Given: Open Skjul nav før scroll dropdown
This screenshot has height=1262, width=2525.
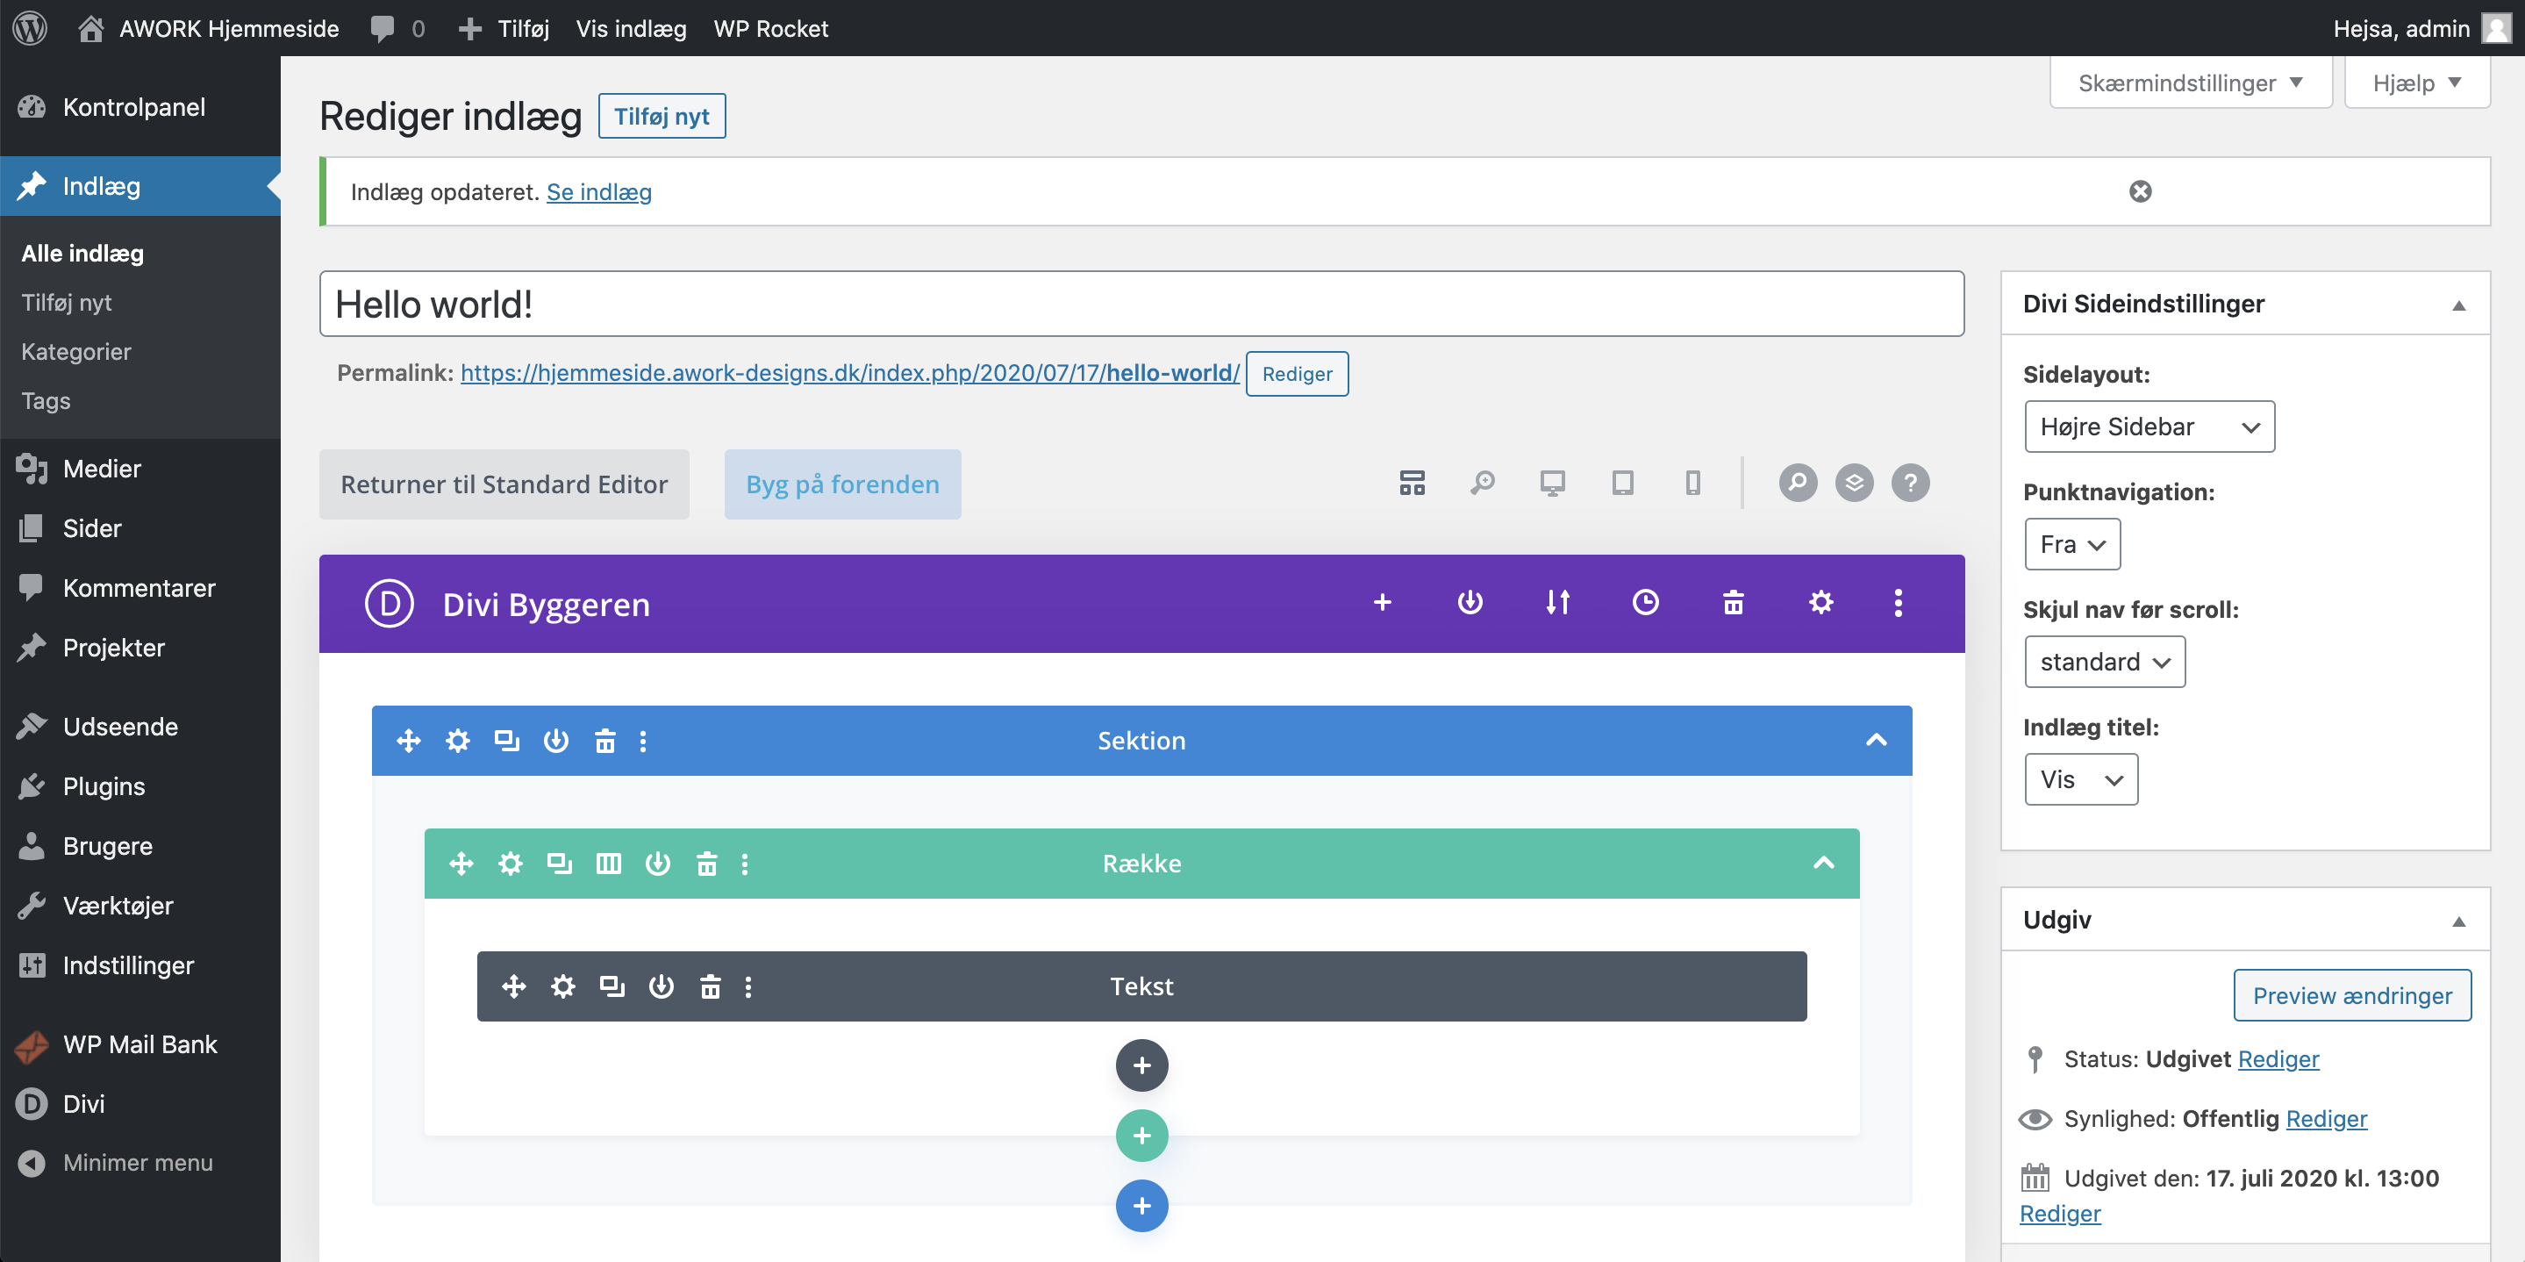Looking at the screenshot, I should point(2105,662).
